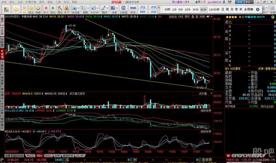Click 加自选 in chart header

pyautogui.click(x=173, y=17)
